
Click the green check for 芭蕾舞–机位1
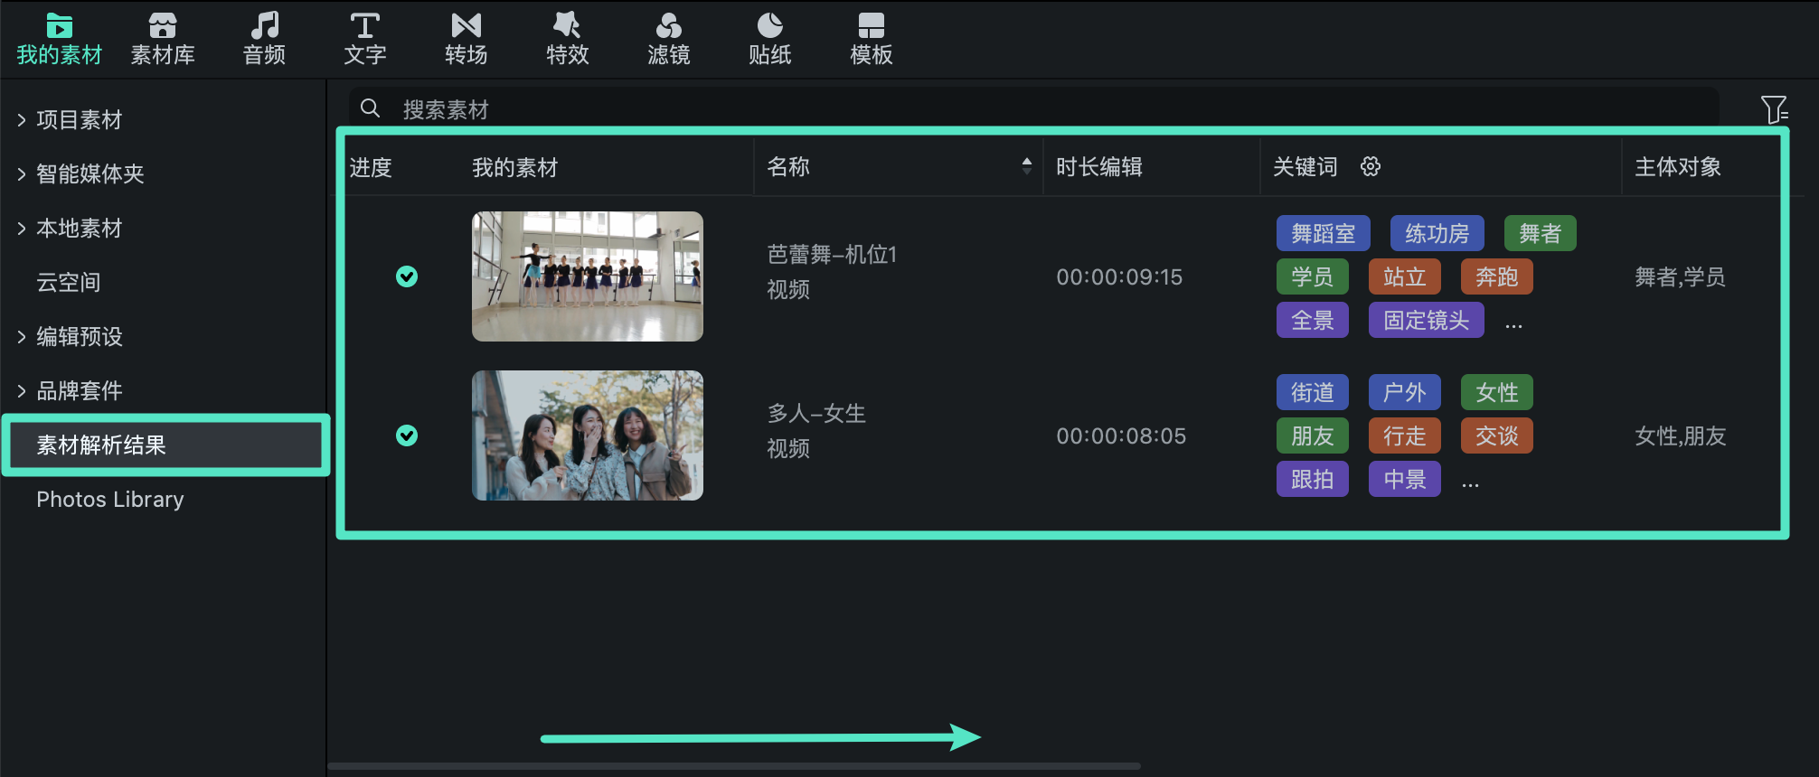tap(407, 276)
